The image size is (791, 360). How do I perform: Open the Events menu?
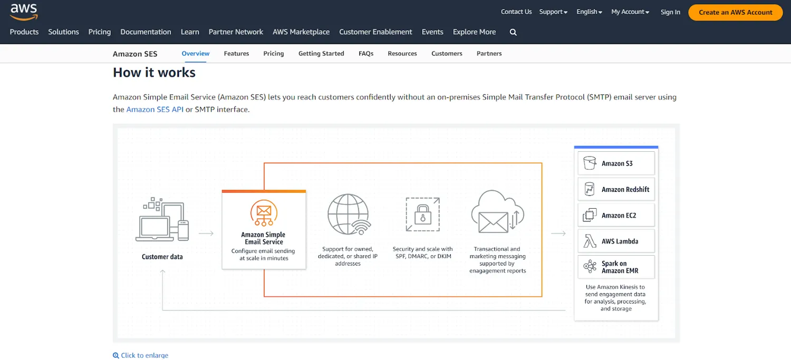[432, 32]
